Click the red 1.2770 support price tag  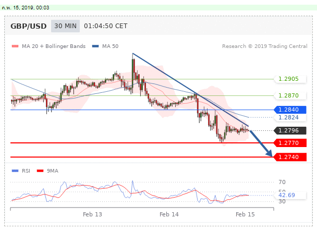click(290, 143)
